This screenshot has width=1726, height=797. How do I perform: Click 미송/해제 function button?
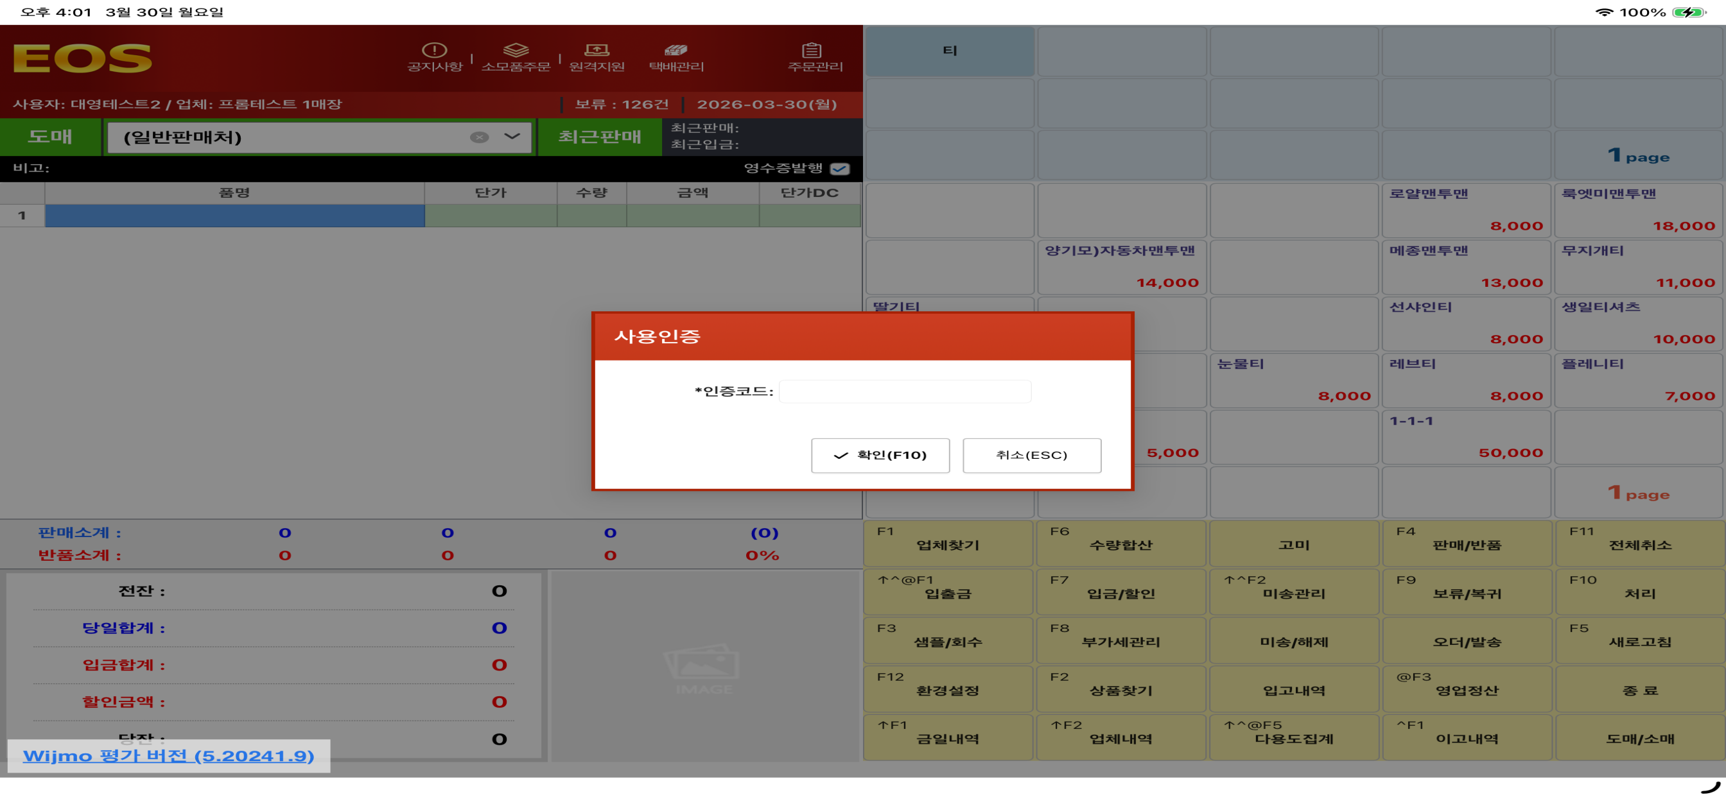(x=1294, y=640)
